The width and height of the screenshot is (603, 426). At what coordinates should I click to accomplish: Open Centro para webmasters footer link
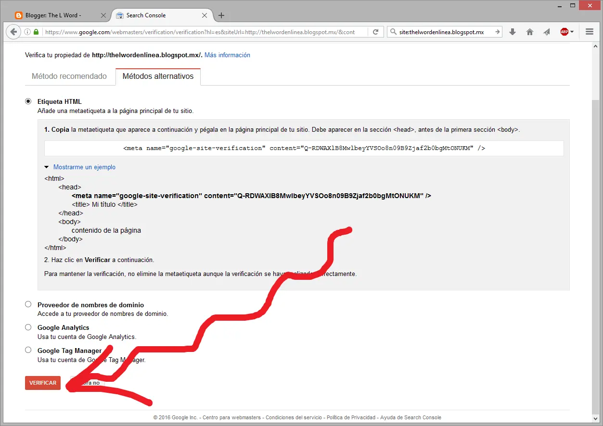pos(231,417)
